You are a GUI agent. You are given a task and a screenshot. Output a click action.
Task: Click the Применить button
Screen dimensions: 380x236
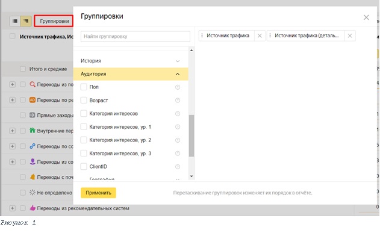coord(98,193)
